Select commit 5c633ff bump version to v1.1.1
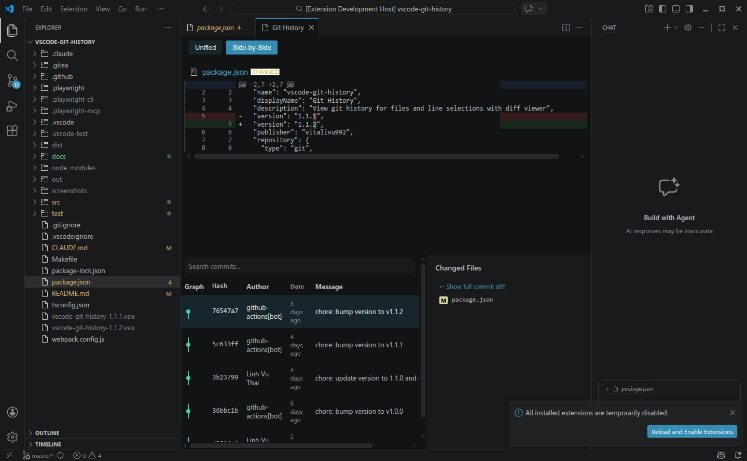This screenshot has width=747, height=461. point(300,345)
